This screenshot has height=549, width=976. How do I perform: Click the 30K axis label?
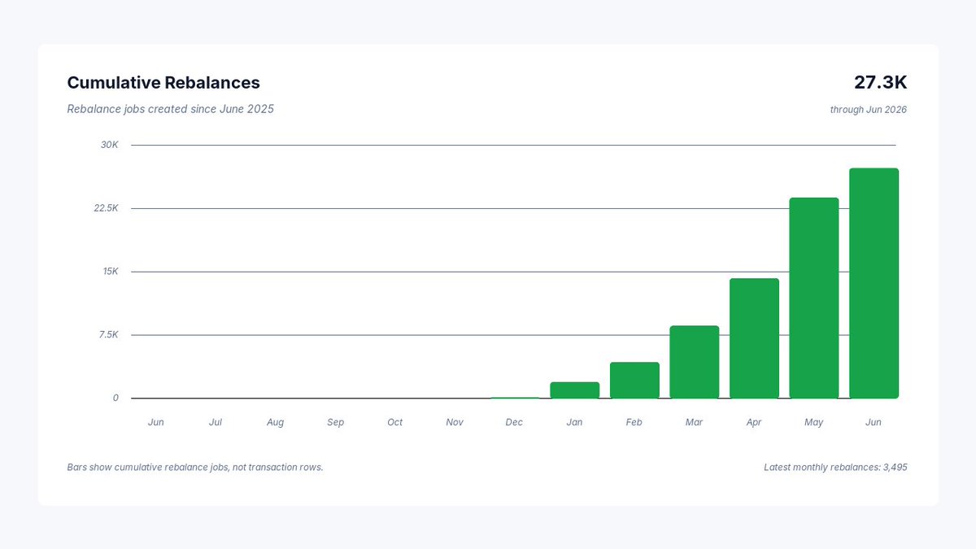point(110,145)
